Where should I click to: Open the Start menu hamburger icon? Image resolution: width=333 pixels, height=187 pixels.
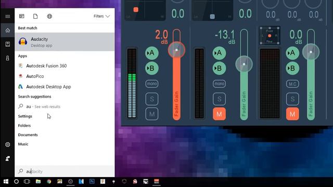8,16
